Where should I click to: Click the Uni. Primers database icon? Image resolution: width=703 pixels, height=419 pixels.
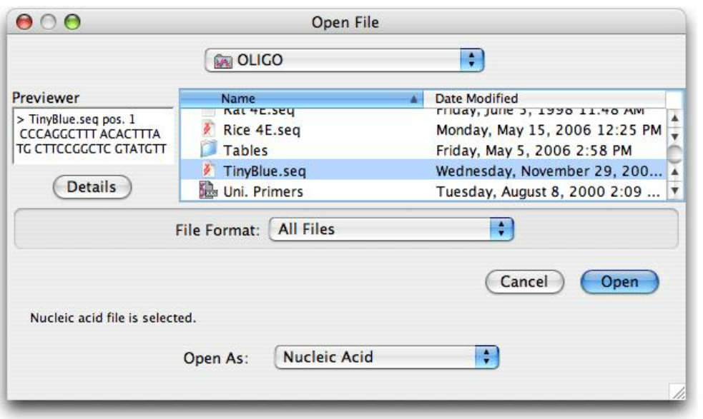tap(208, 191)
